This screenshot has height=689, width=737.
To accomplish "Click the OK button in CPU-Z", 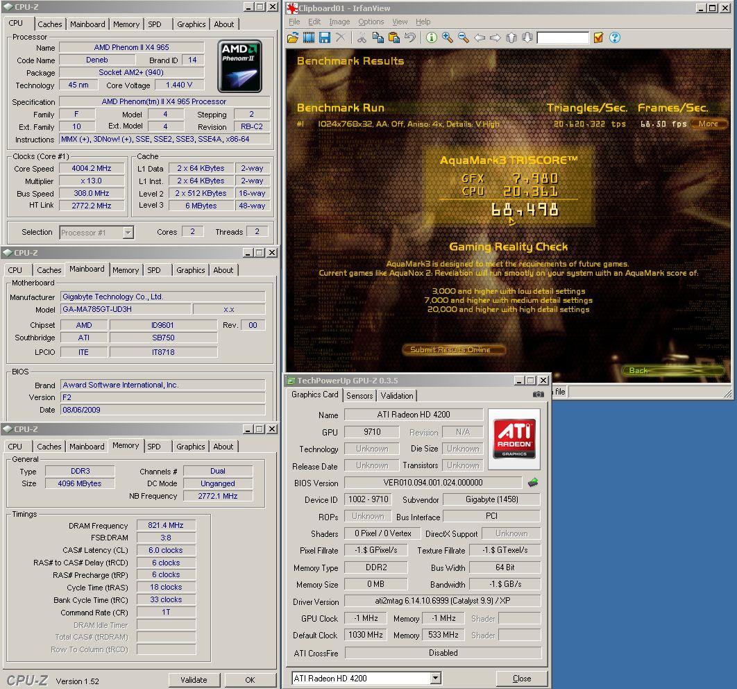I will (x=250, y=679).
